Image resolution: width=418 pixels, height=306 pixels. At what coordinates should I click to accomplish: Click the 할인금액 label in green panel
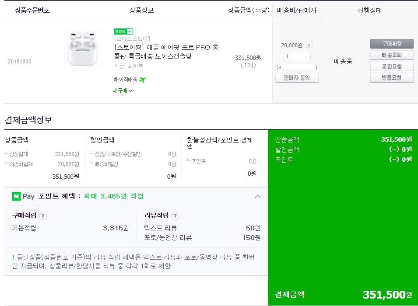tap(287, 150)
